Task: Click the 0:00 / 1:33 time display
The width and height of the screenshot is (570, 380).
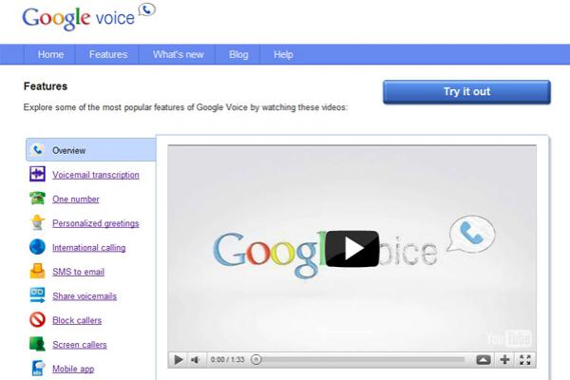Action: [227, 360]
